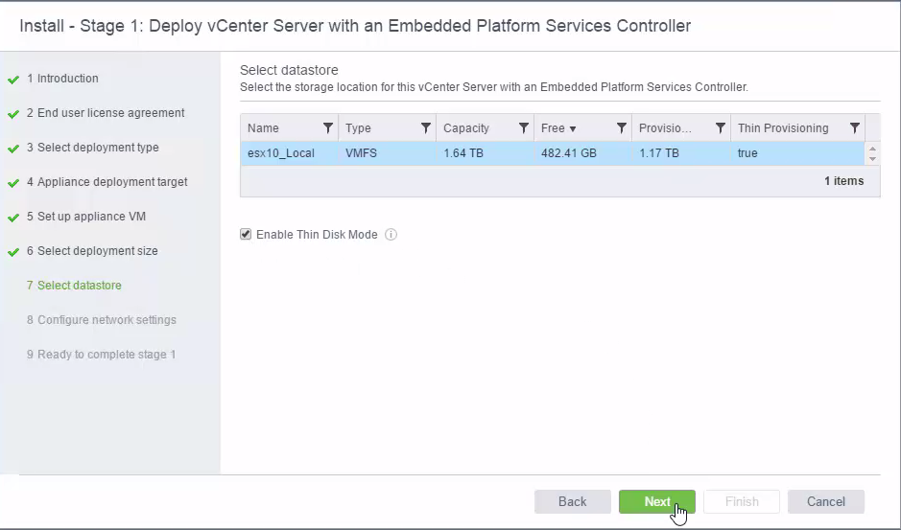The width and height of the screenshot is (901, 530).
Task: Filter the Free column
Action: click(621, 128)
